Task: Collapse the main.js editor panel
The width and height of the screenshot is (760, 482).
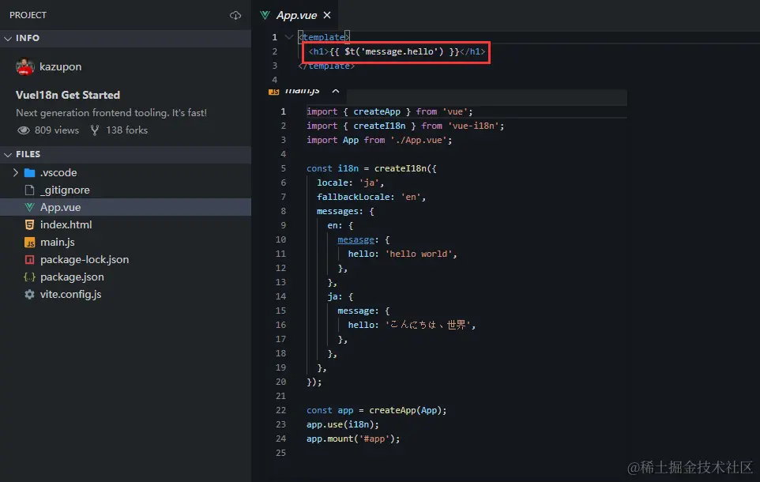Action: tap(335, 91)
